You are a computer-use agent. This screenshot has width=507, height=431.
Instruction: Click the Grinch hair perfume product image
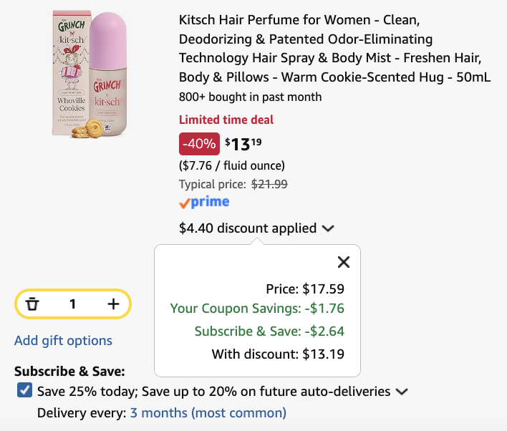tap(90, 74)
